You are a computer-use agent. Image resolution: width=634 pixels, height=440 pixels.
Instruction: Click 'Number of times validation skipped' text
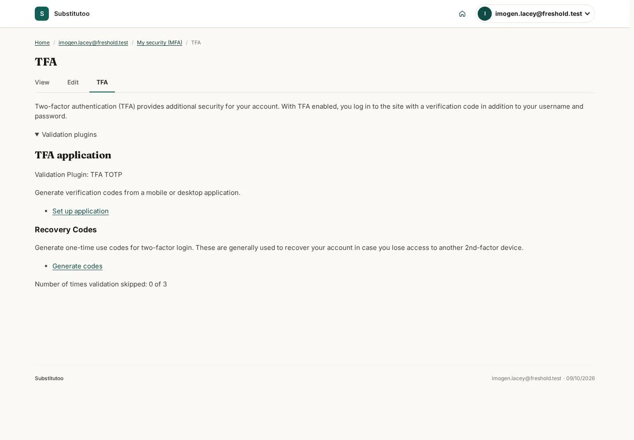coord(101,284)
